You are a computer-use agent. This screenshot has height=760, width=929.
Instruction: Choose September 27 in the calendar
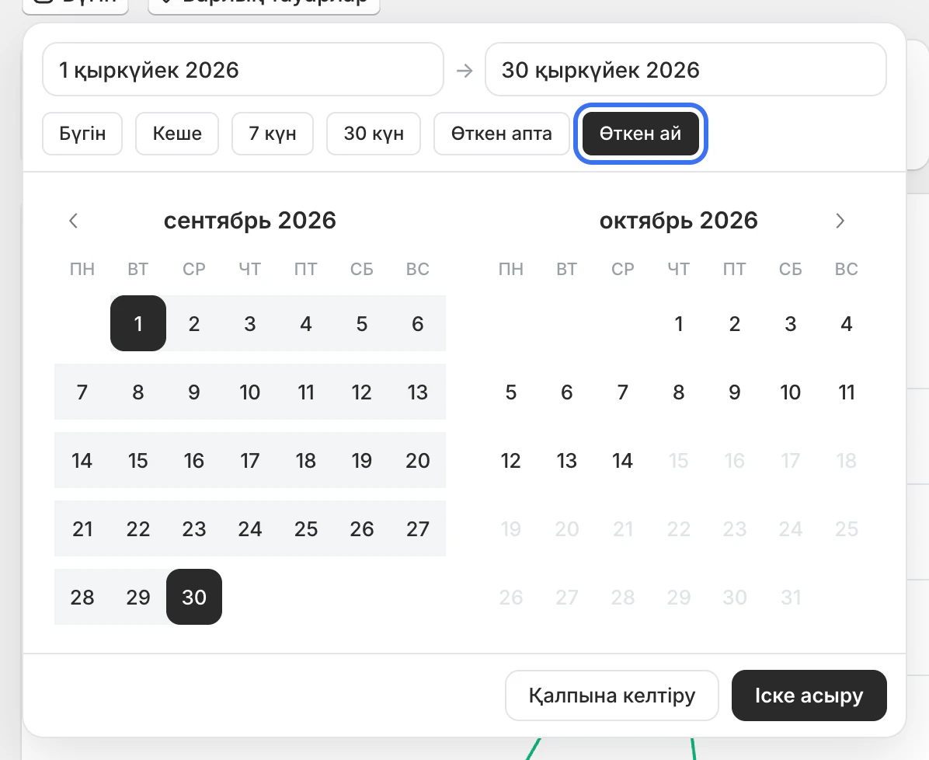[x=418, y=528]
